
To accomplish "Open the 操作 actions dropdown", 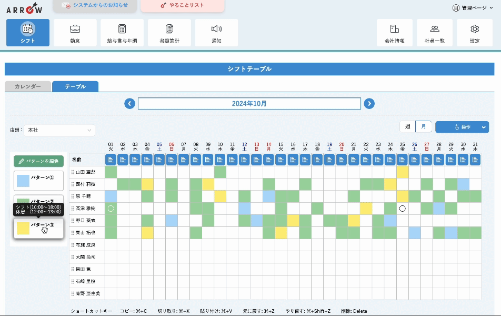I will tap(462, 127).
